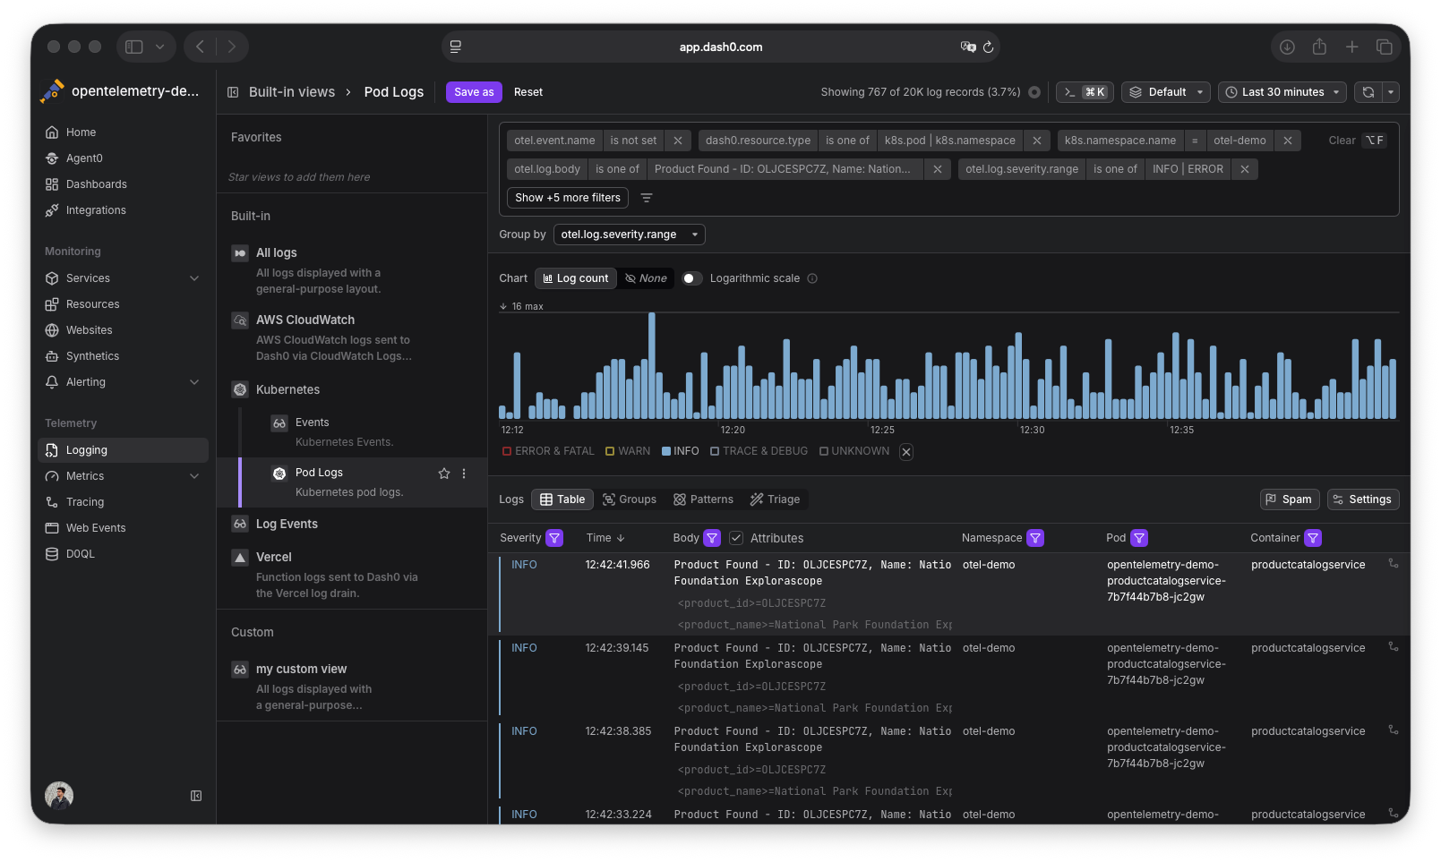Expand the Services sidebar section
This screenshot has height=862, width=1441.
point(194,278)
